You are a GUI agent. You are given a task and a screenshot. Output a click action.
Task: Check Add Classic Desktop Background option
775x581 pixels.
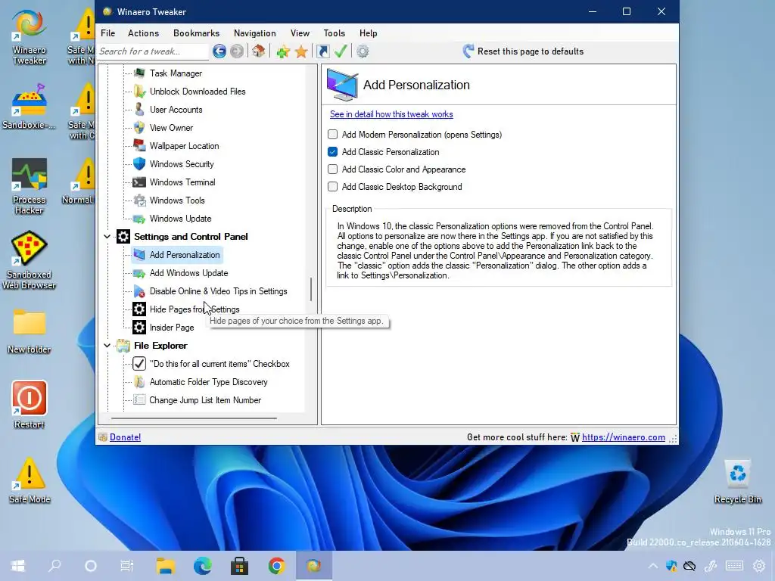tap(333, 186)
